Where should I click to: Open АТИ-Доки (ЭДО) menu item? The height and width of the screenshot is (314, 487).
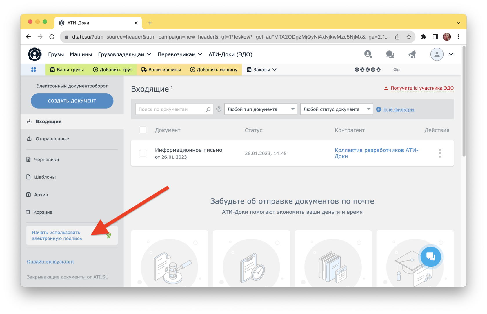[x=230, y=54]
